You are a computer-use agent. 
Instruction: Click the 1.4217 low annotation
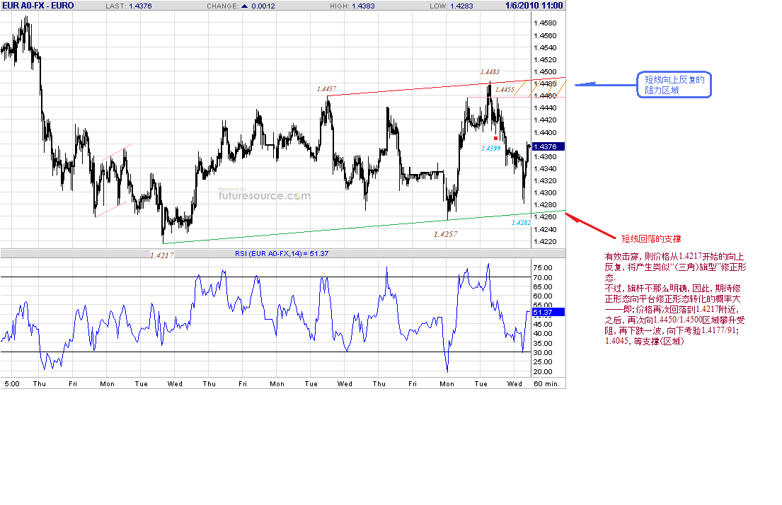(162, 255)
